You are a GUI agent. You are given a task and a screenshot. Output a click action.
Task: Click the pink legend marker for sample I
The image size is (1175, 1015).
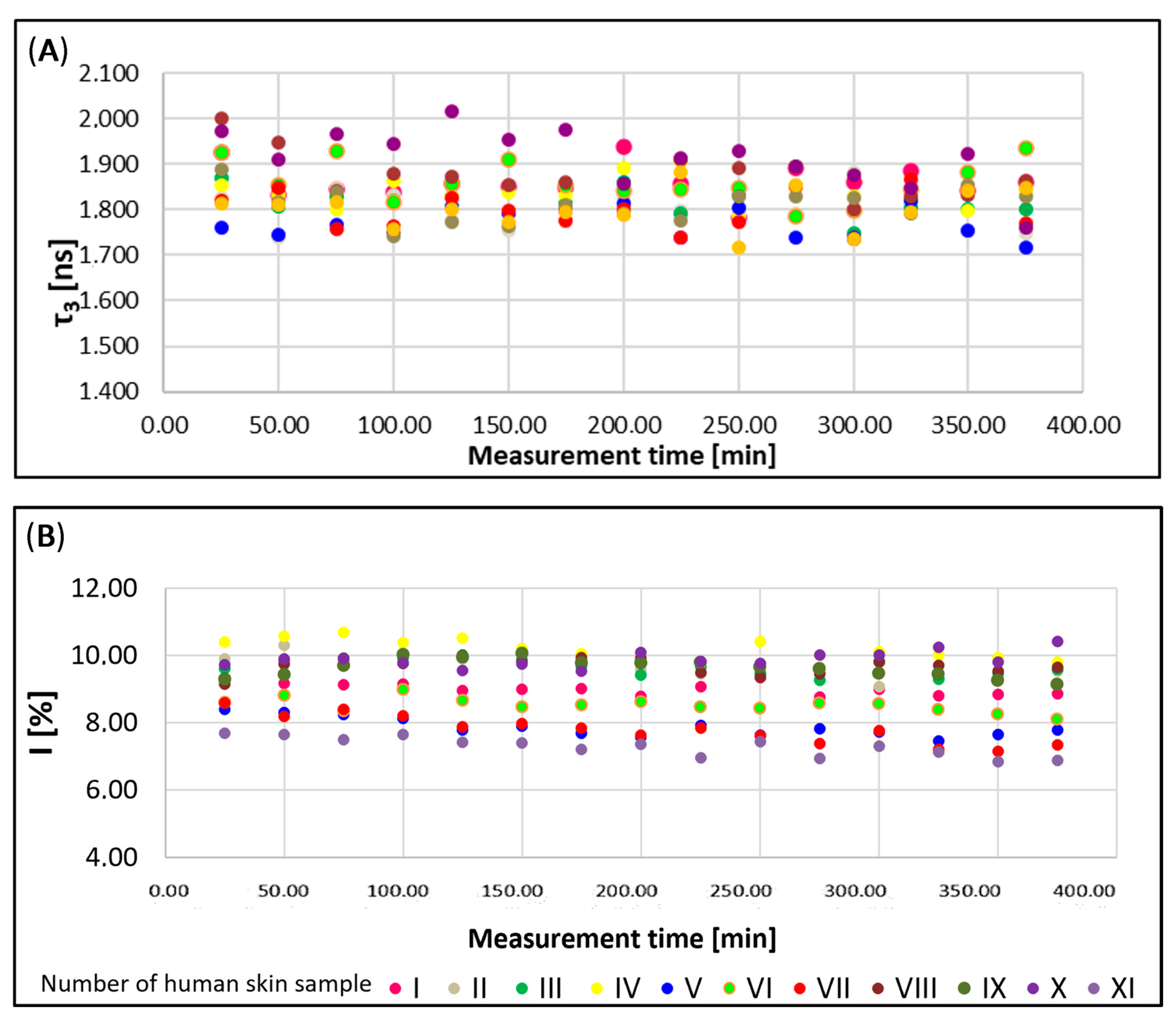pos(395,988)
